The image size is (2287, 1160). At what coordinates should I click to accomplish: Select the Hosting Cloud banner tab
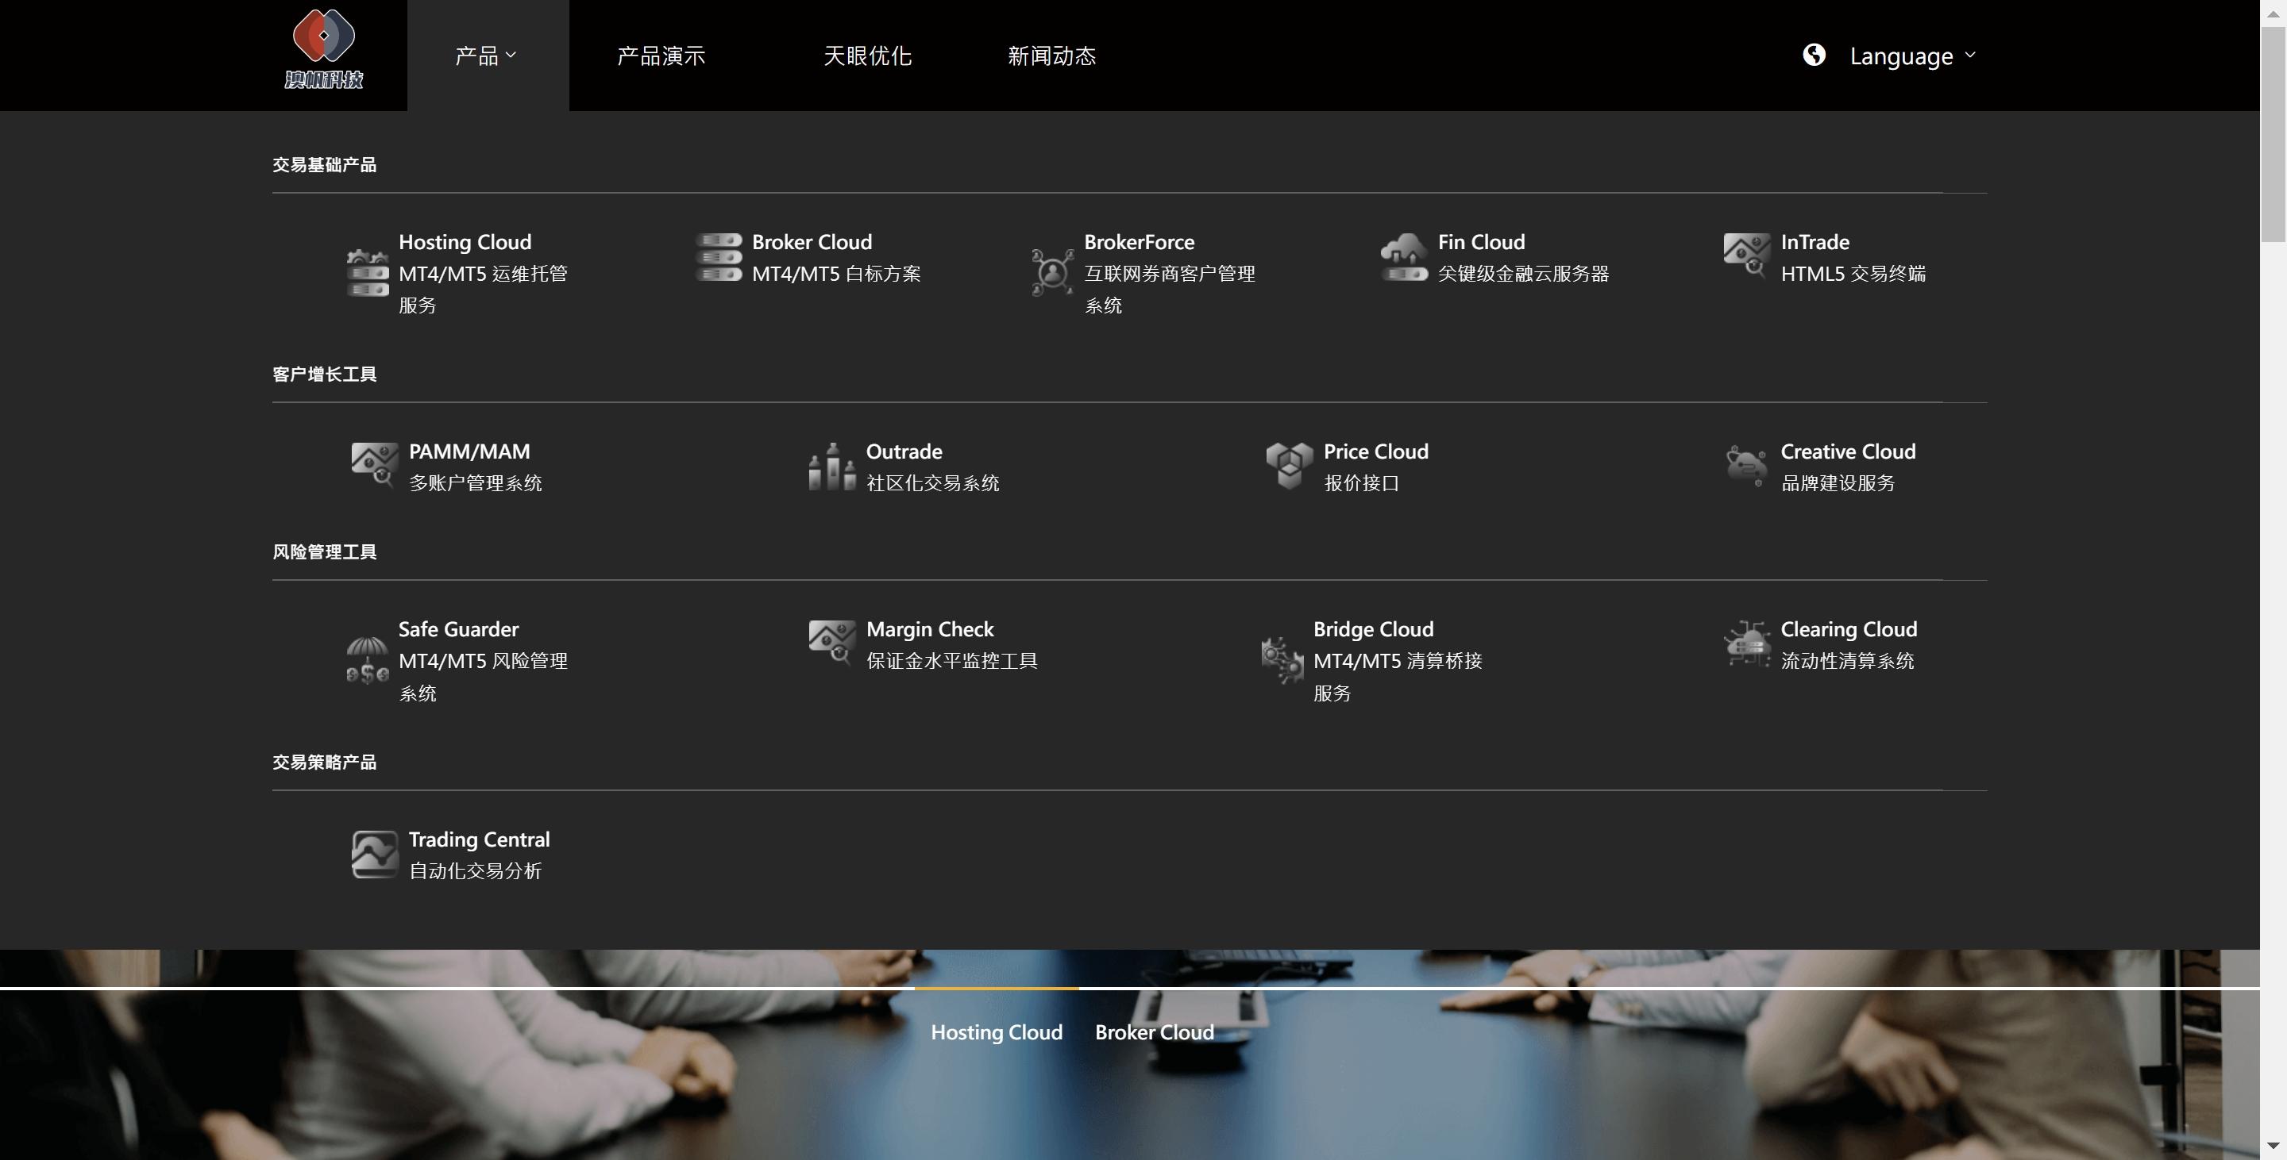pyautogui.click(x=996, y=1032)
